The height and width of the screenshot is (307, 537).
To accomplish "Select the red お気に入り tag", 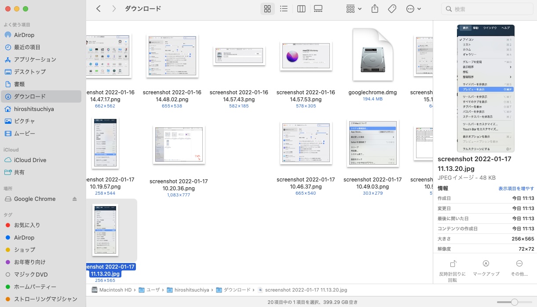I will point(26,225).
